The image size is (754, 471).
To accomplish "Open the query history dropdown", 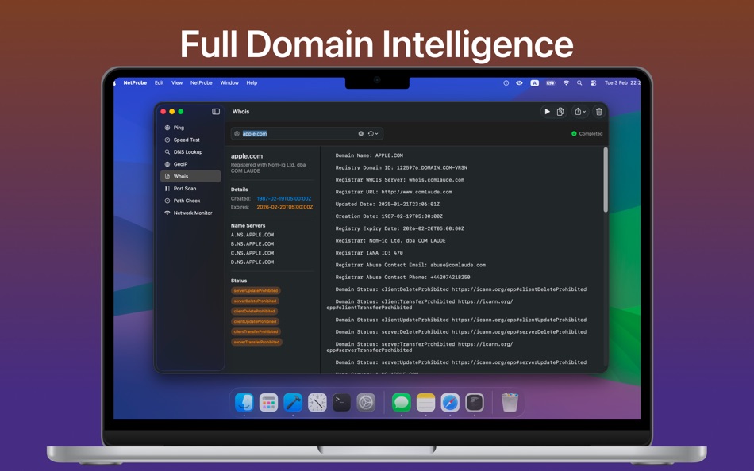I will coord(371,134).
